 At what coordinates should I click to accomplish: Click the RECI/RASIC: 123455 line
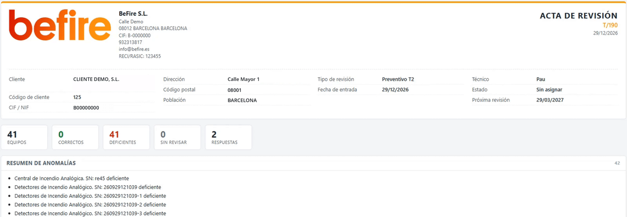pos(140,56)
